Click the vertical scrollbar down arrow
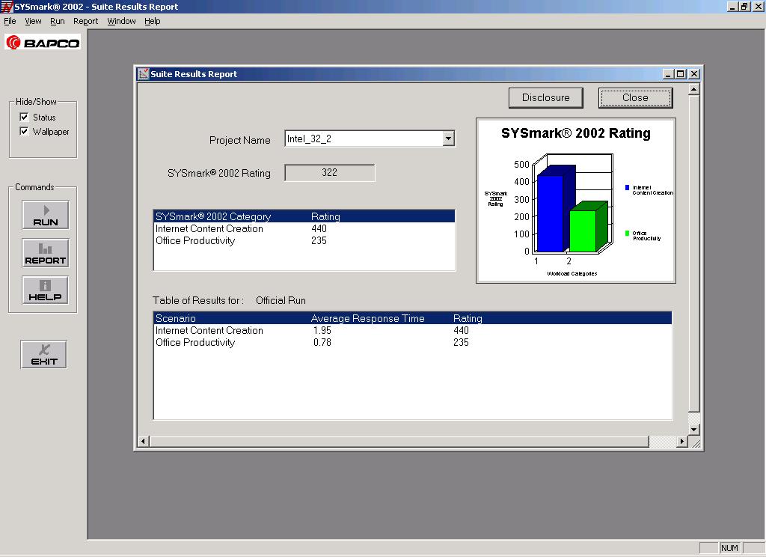The image size is (766, 557). coord(693,430)
